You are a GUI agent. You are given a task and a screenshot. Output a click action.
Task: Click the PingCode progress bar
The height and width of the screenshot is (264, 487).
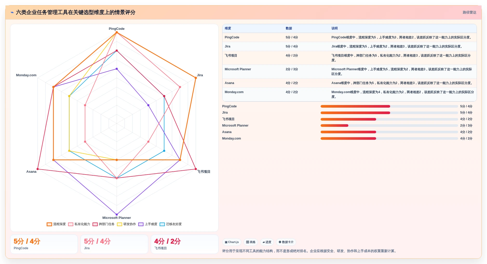[389, 106]
